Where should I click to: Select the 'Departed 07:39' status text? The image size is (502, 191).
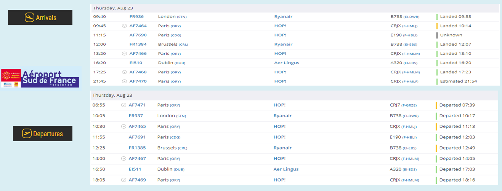coord(457,105)
